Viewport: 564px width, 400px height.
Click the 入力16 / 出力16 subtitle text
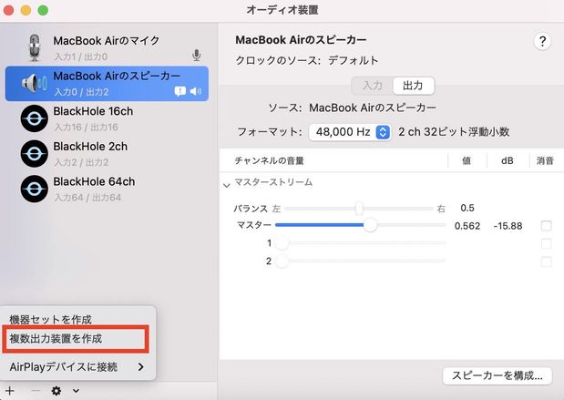pos(86,127)
